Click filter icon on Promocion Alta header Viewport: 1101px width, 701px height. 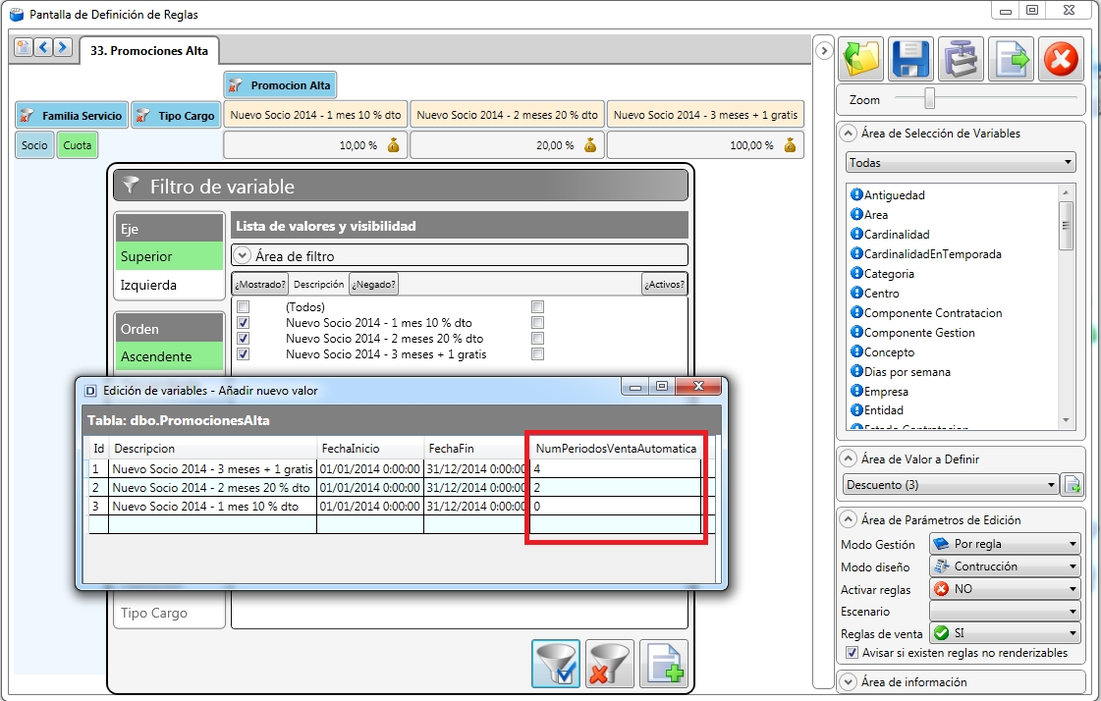pyautogui.click(x=237, y=84)
